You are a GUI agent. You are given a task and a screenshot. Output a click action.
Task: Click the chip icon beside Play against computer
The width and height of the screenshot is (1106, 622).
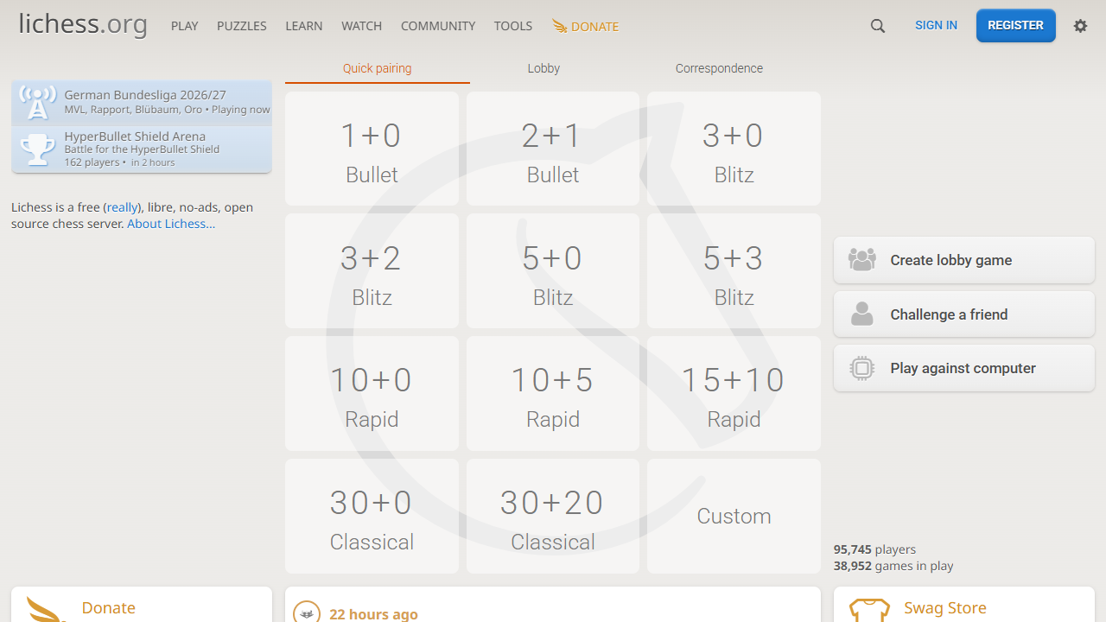pos(862,368)
